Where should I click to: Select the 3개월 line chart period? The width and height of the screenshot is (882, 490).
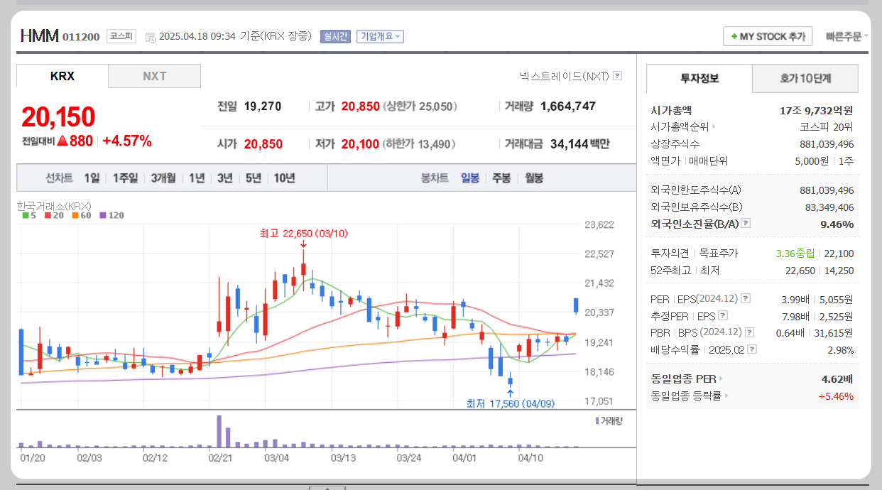pyautogui.click(x=163, y=178)
